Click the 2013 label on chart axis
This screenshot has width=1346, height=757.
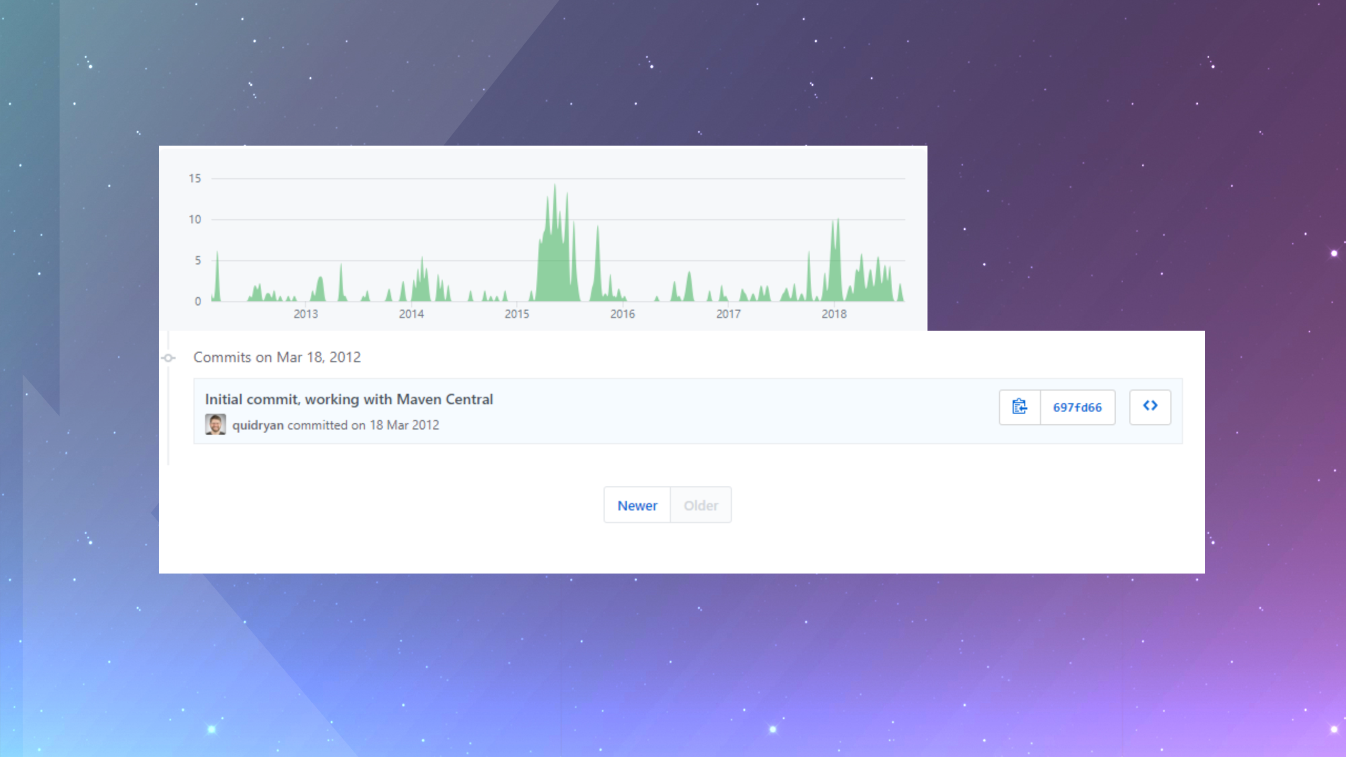click(x=305, y=314)
